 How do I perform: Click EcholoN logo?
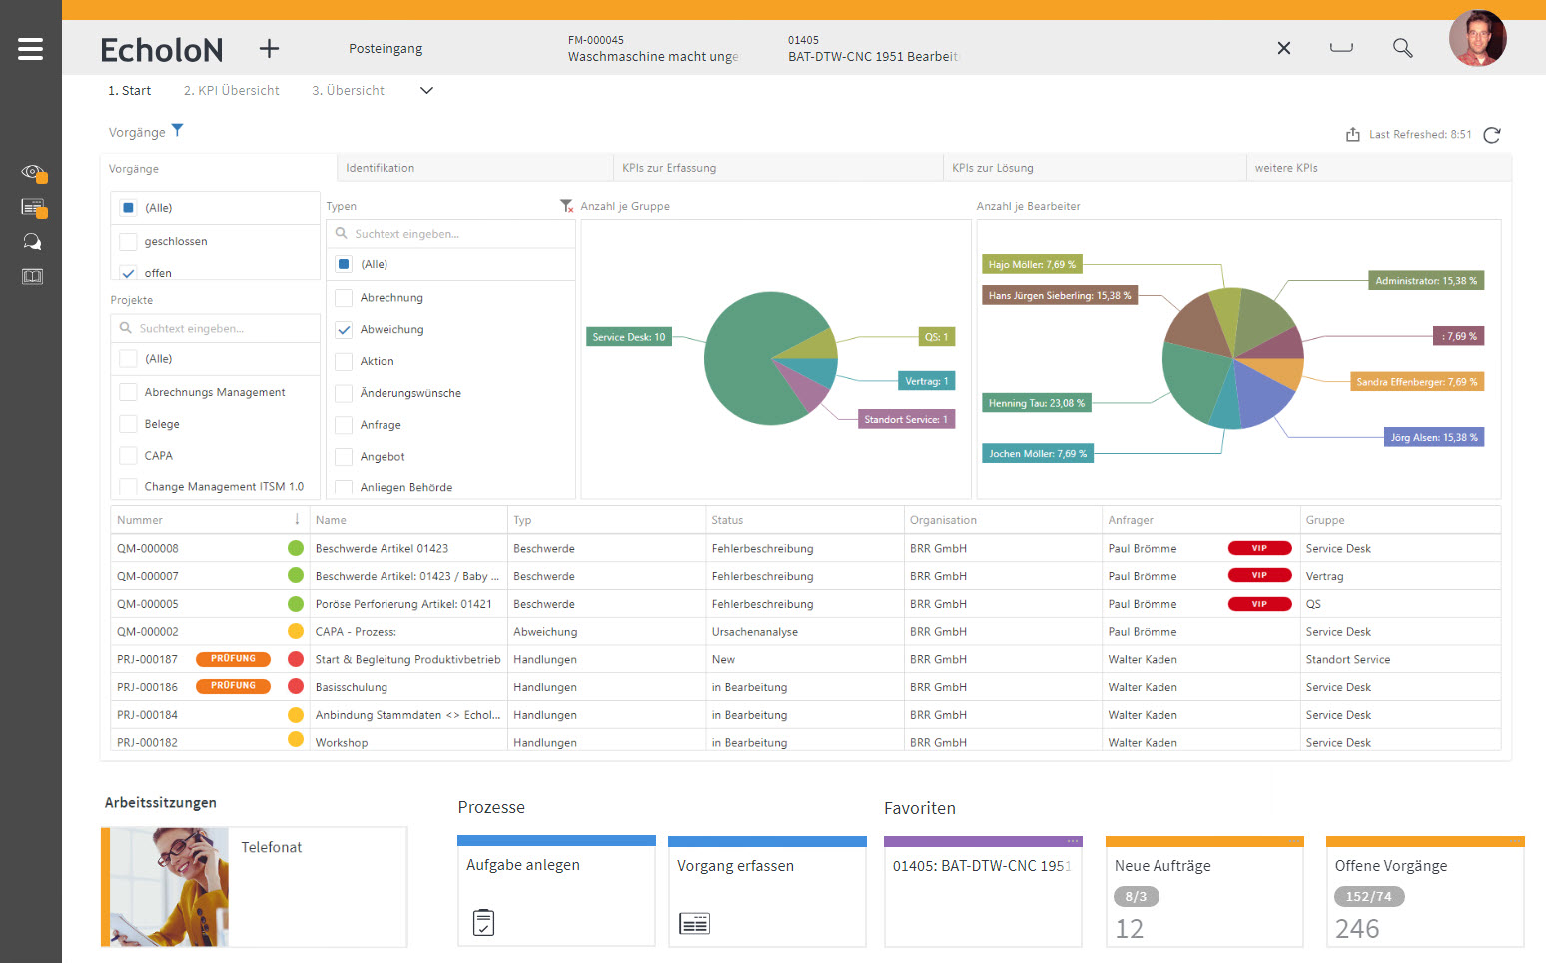[x=162, y=49]
